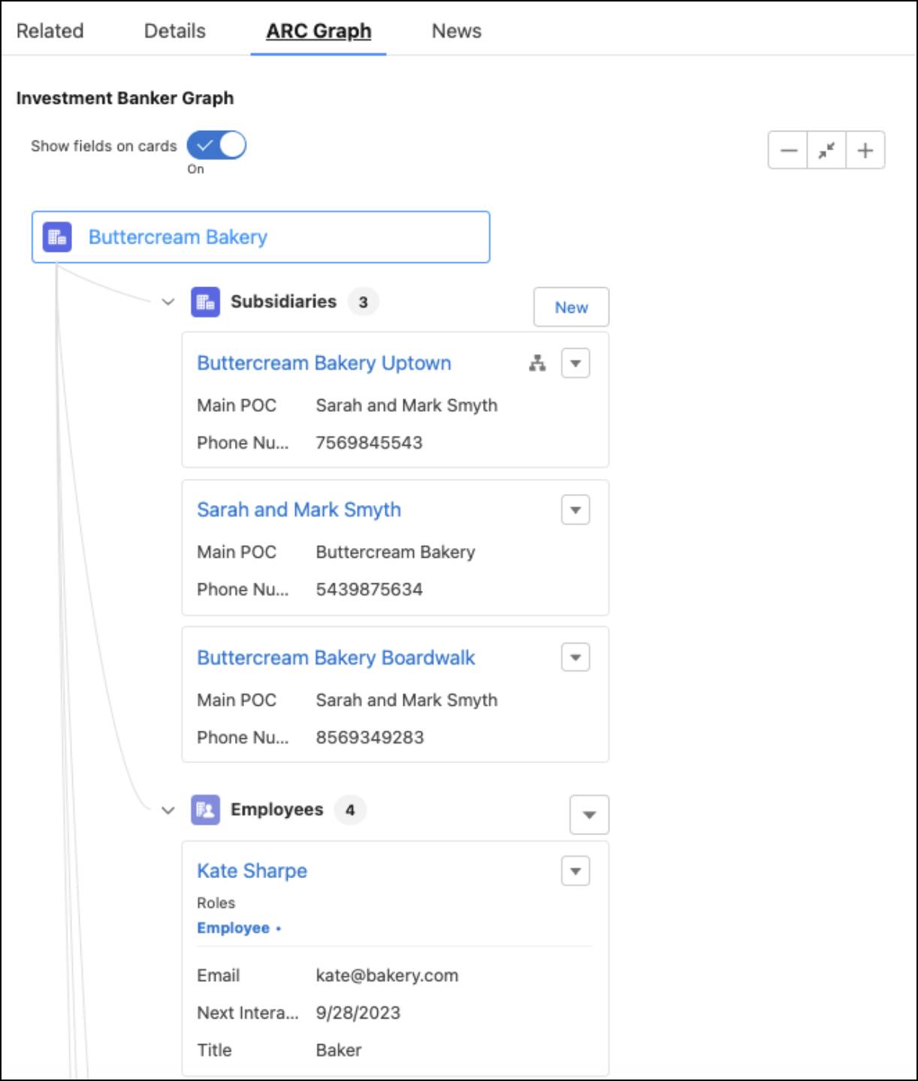Open Buttercream Bakery Boardwalk record link
The width and height of the screenshot is (918, 1081).
[x=336, y=658]
